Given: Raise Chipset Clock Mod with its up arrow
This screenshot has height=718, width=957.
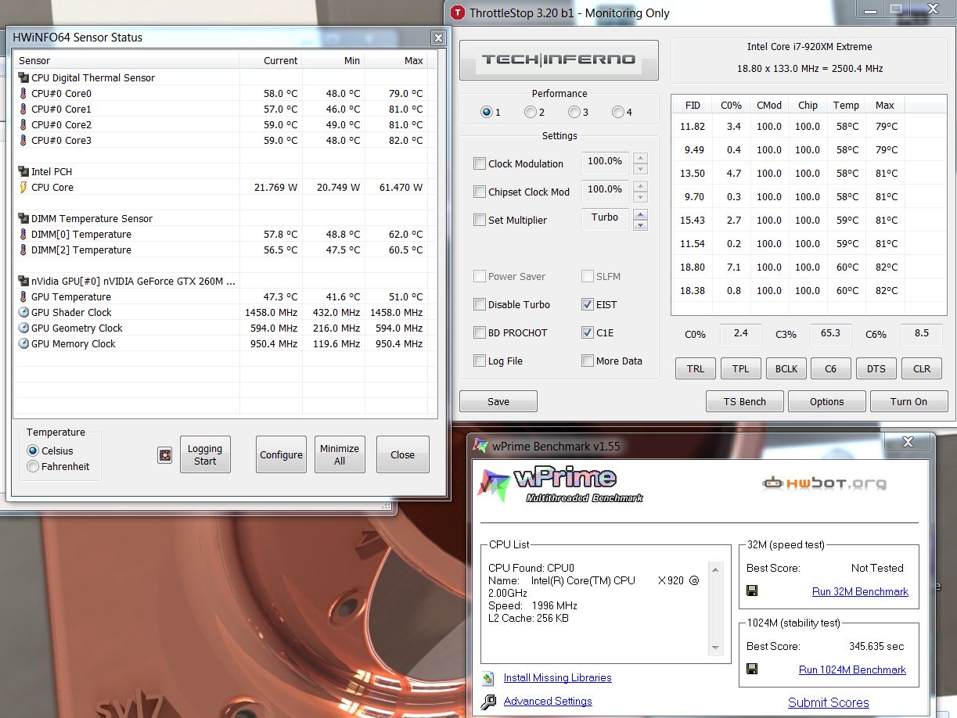Looking at the screenshot, I should 641,186.
